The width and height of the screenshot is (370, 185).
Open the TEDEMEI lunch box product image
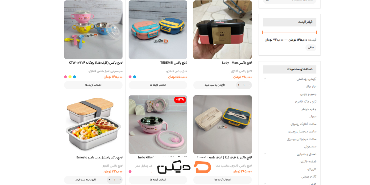[158, 30]
